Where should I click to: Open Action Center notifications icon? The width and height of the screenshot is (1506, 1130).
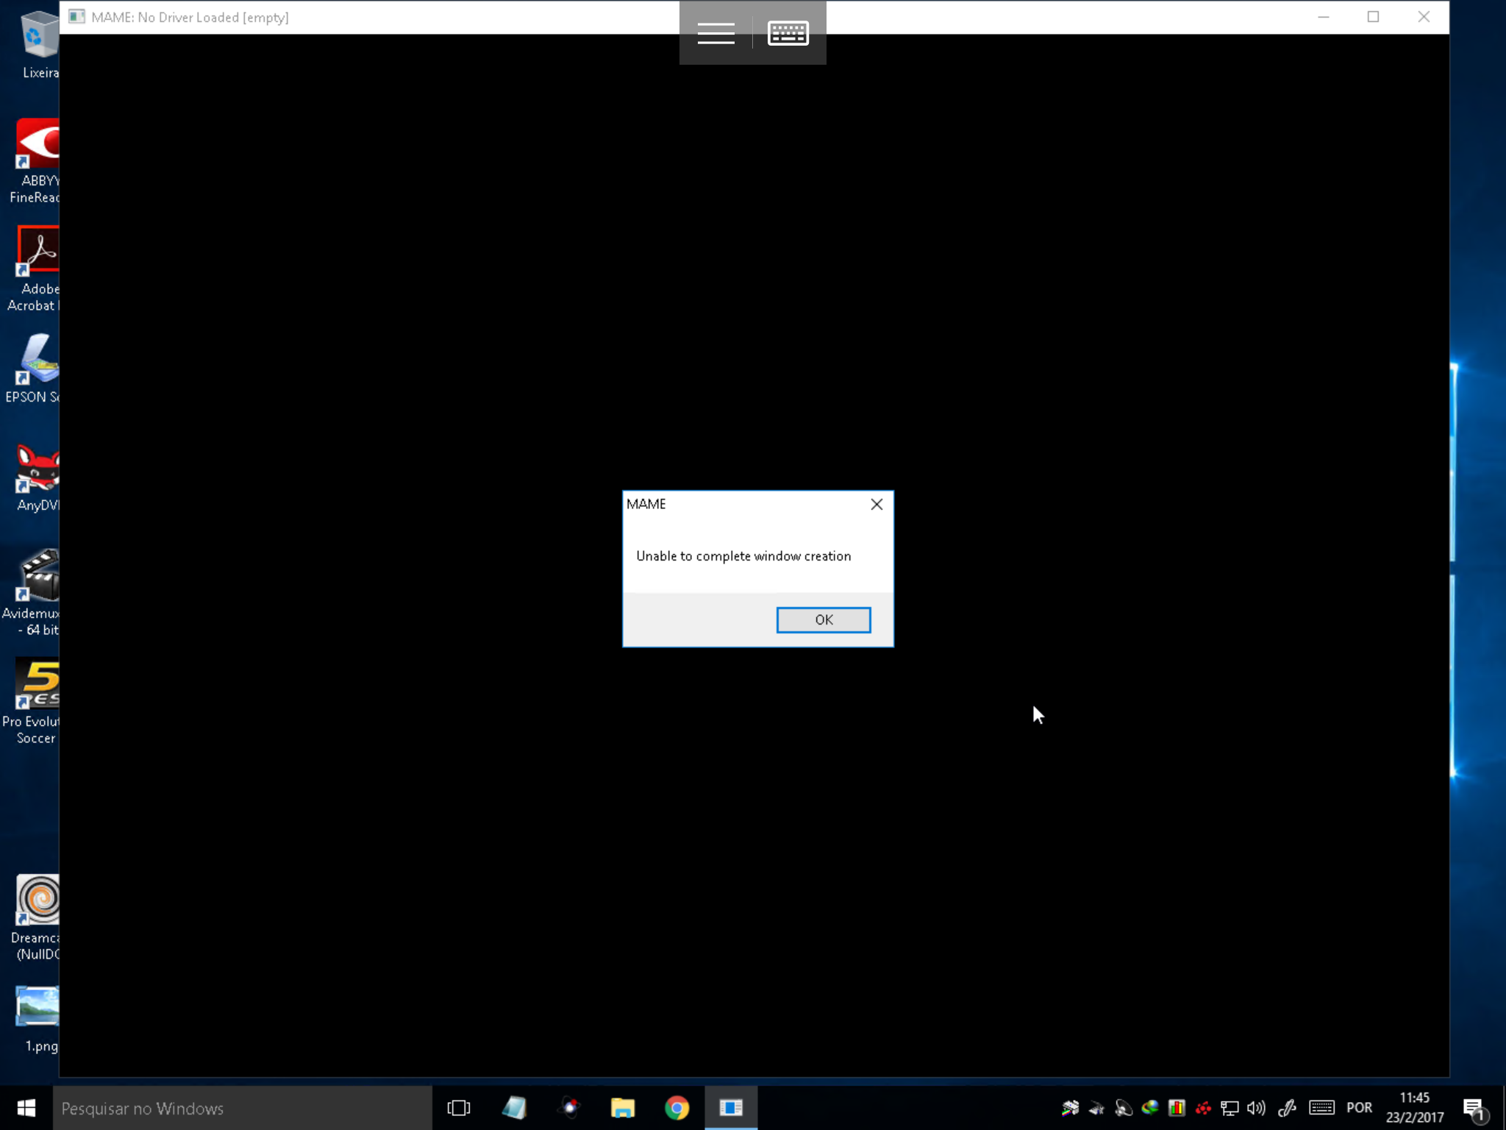click(1473, 1108)
